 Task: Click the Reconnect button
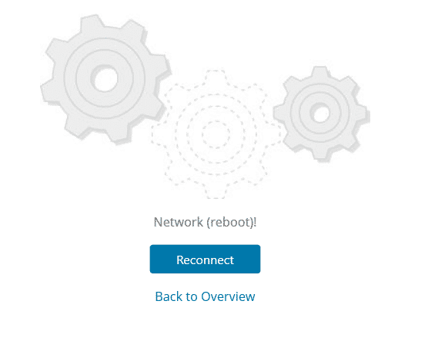click(205, 259)
